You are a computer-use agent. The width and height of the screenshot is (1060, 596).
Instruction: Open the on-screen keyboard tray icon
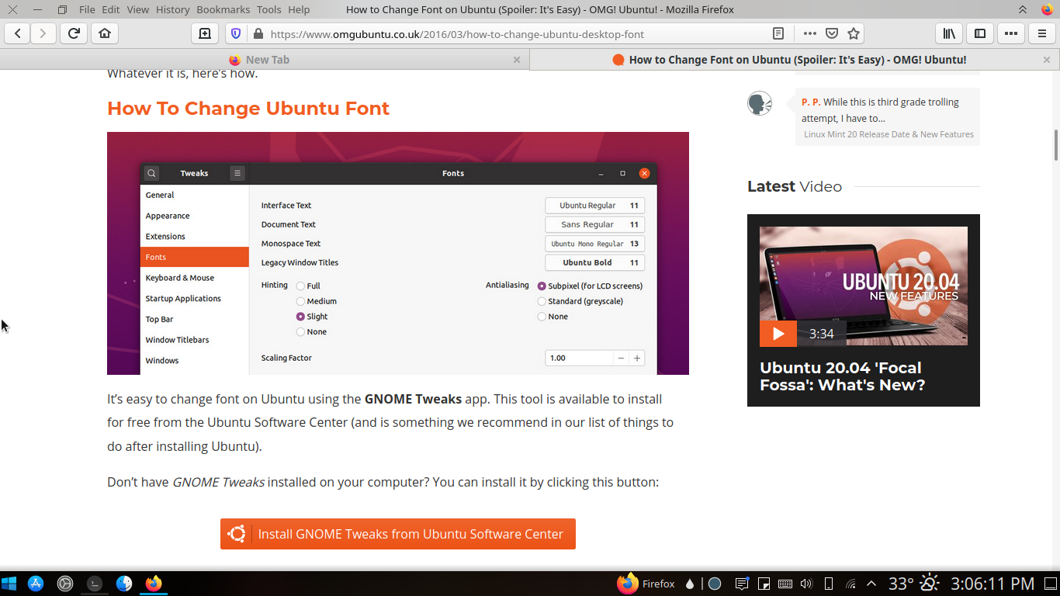(785, 584)
